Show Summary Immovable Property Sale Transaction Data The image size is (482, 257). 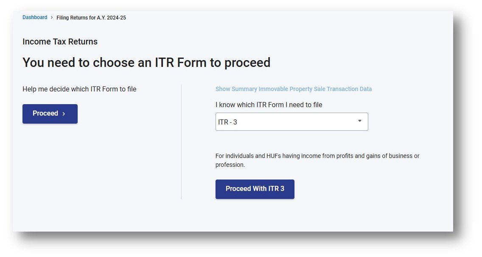click(x=294, y=89)
